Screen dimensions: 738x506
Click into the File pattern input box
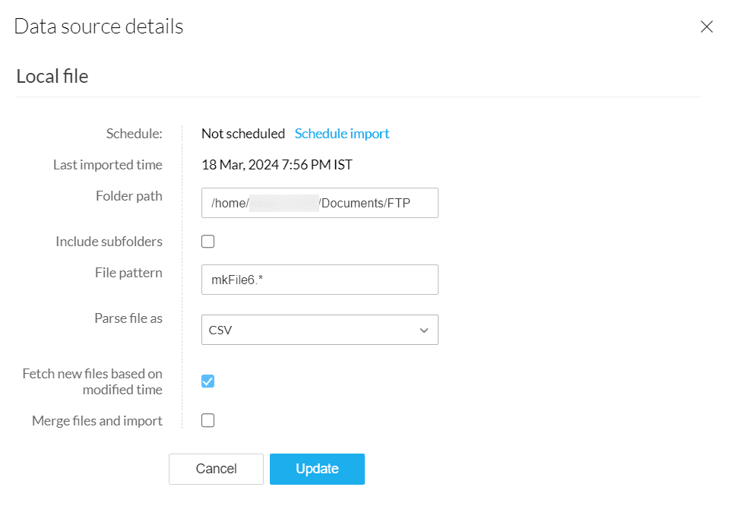pos(319,280)
